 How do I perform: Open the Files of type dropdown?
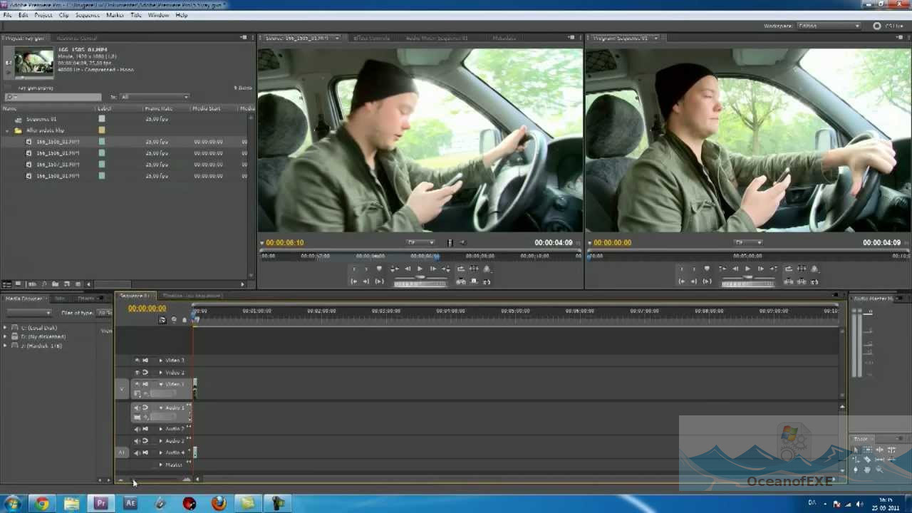105,313
